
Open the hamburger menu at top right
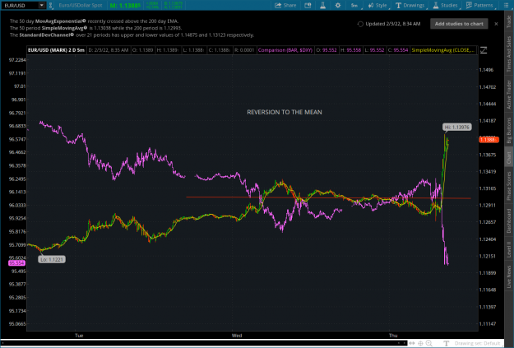pos(506,5)
